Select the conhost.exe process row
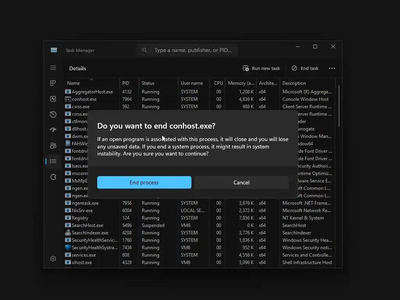Image resolution: width=400 pixels, height=300 pixels. point(199,99)
